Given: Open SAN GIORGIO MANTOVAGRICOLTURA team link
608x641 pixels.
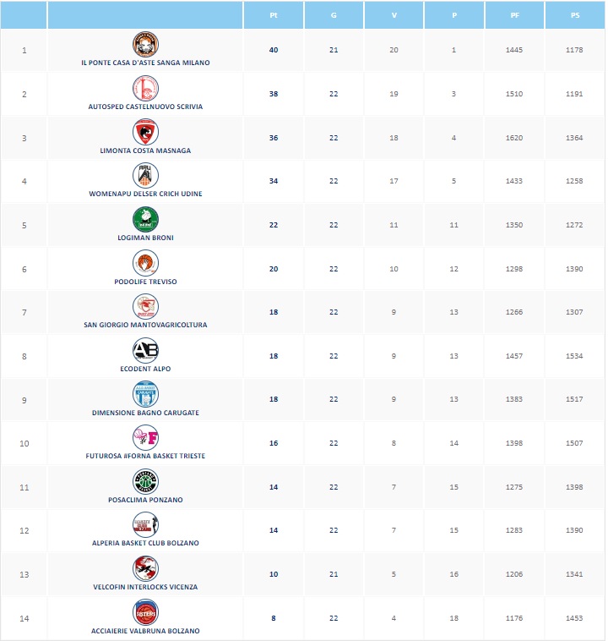Looking at the screenshot, I should click(x=145, y=325).
